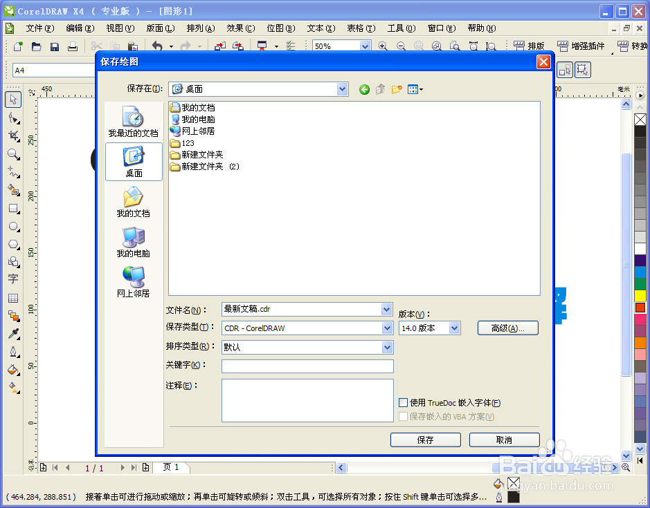Pick the green palette swatch
The width and height of the screenshot is (650, 508).
640,283
